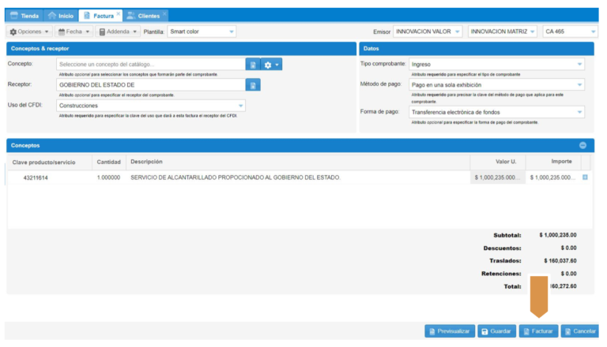
Task: Open the Tipo comprobante dropdown
Action: pos(497,65)
